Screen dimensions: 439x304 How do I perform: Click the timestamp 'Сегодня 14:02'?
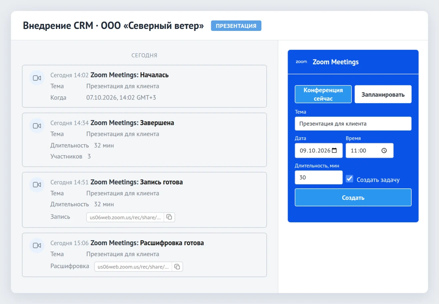point(70,75)
